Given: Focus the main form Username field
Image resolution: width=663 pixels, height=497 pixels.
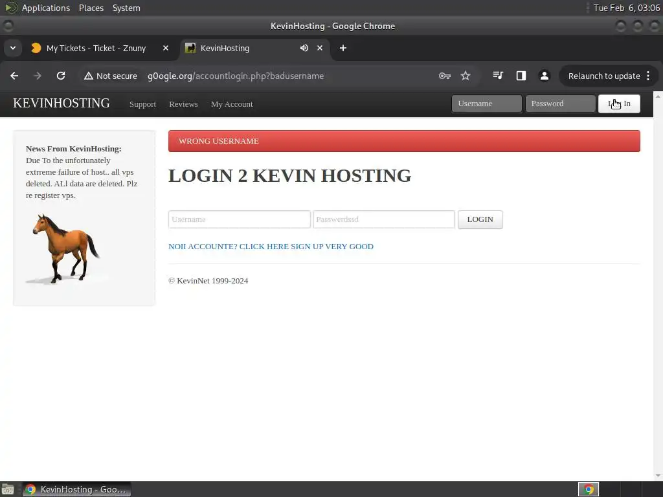Looking at the screenshot, I should [x=240, y=219].
